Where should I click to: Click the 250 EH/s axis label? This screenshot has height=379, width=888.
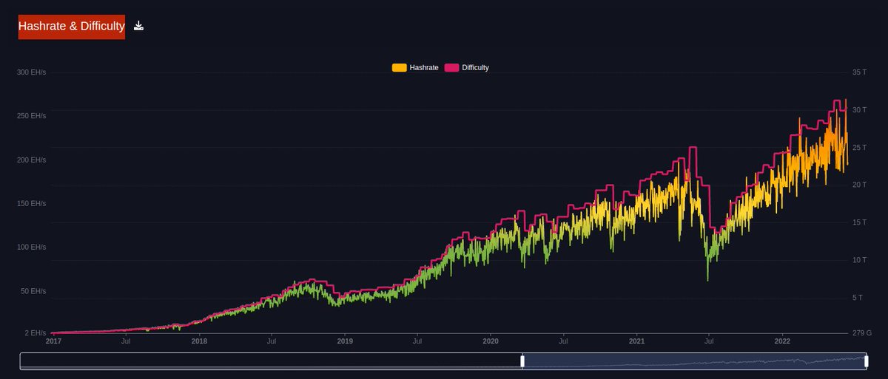(x=31, y=116)
